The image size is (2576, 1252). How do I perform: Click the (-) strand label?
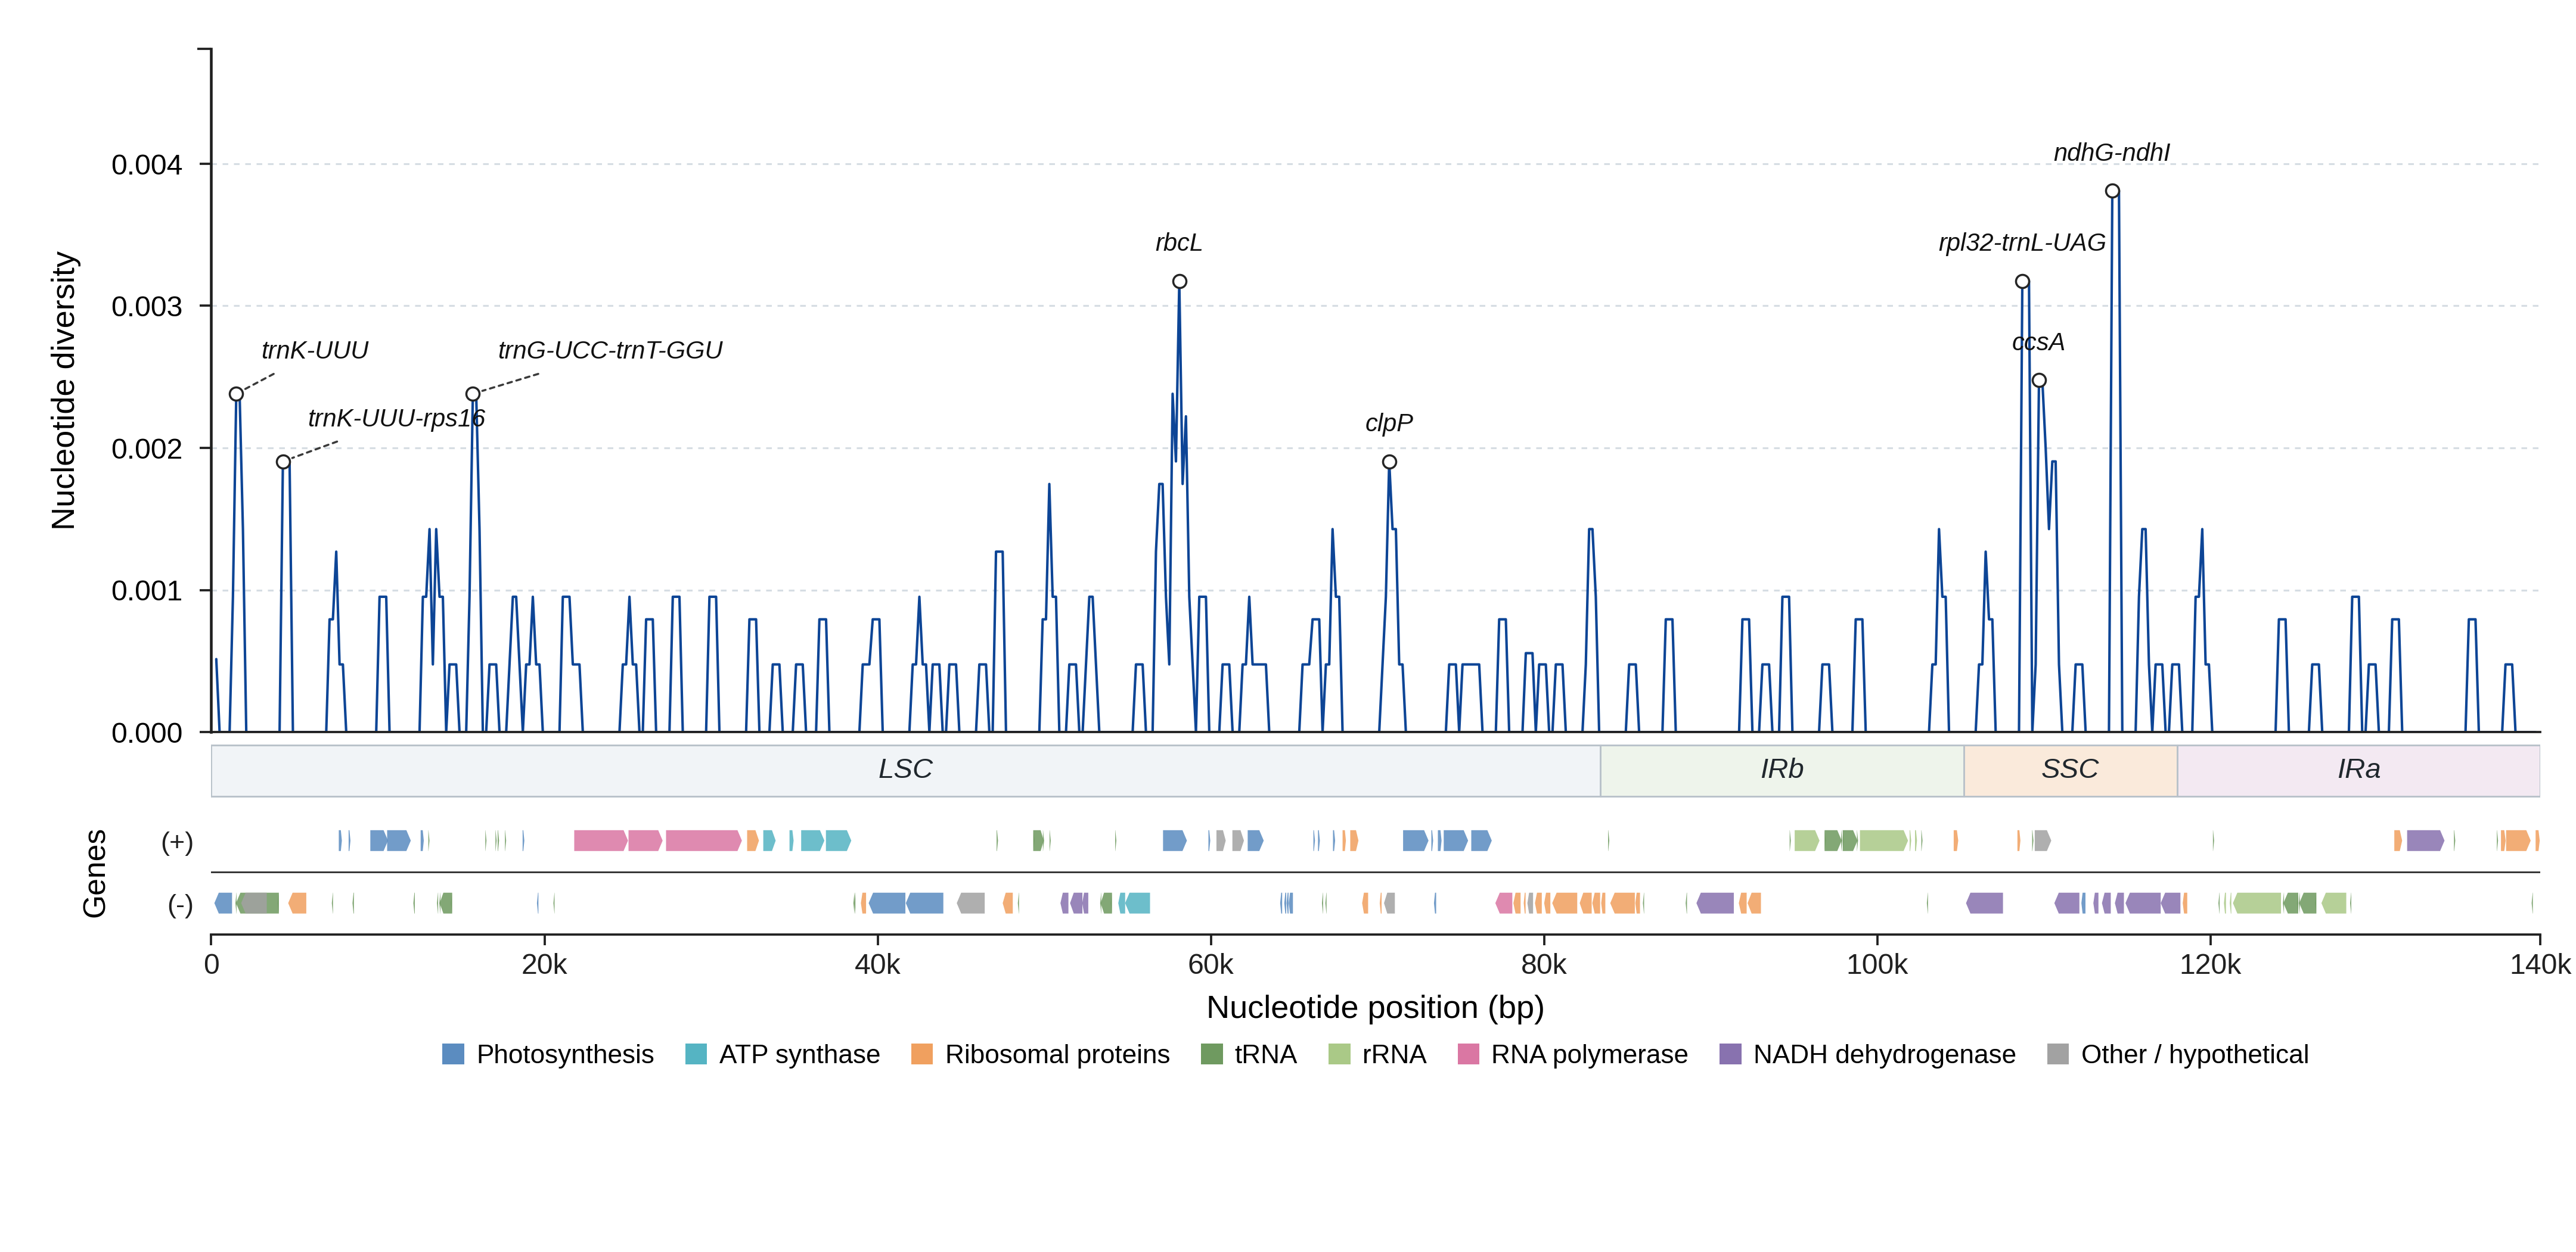(x=180, y=905)
